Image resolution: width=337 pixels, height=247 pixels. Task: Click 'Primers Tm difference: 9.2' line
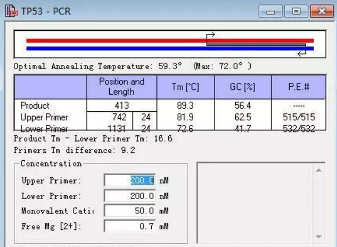75,150
